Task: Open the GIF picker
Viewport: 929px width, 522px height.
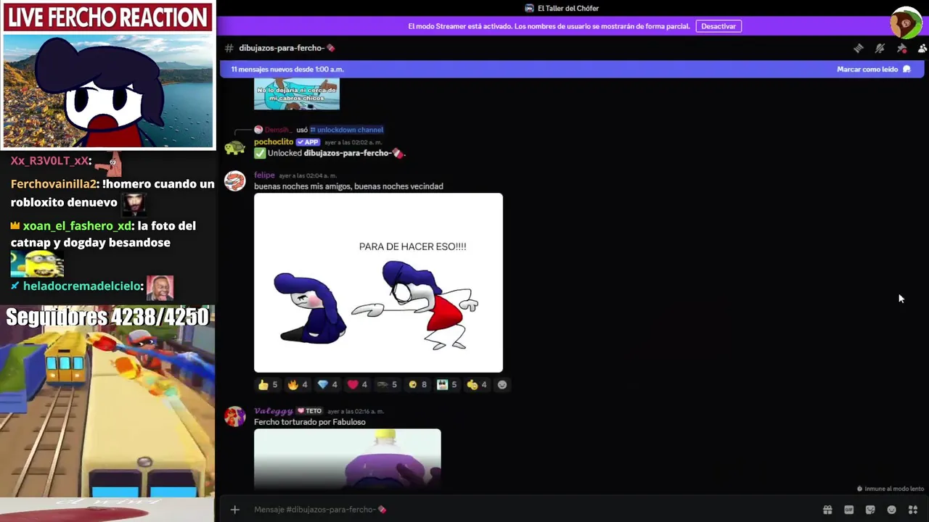Action: (849, 510)
